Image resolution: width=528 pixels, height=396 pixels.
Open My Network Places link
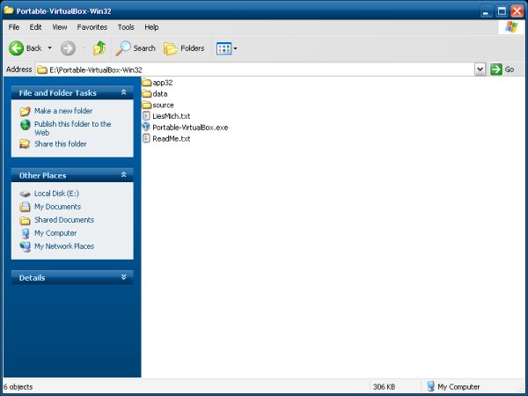pos(64,246)
